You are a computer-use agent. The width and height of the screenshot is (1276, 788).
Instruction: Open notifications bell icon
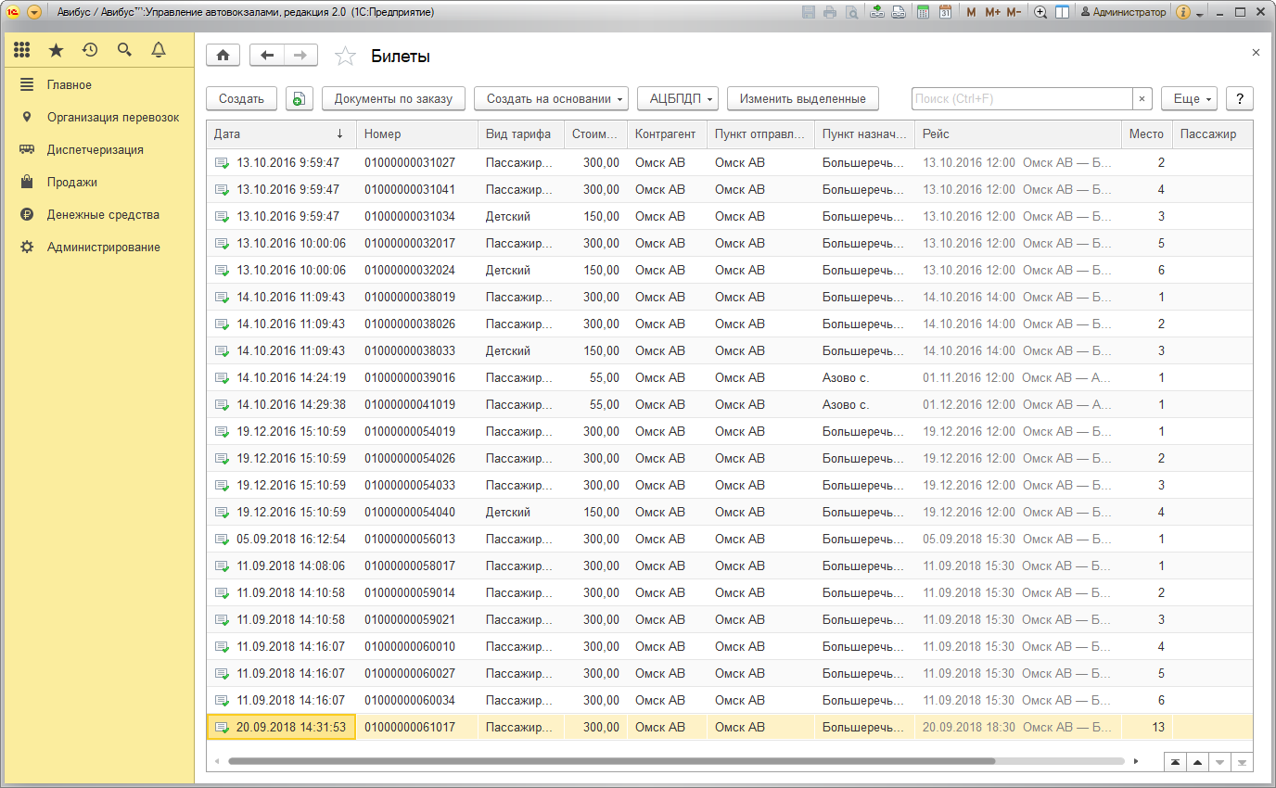point(159,50)
